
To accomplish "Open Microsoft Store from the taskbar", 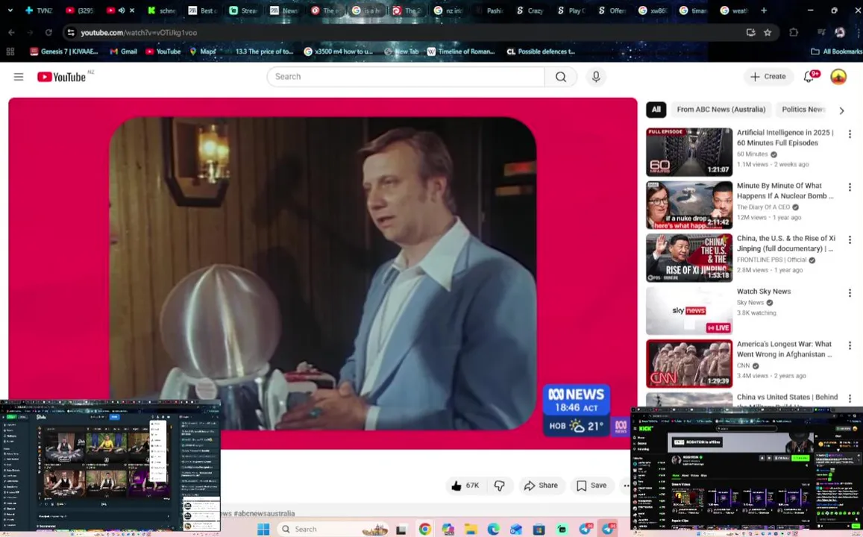I will point(539,530).
